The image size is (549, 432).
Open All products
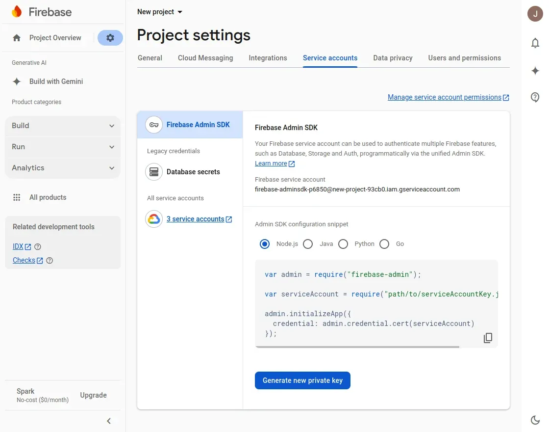(48, 197)
